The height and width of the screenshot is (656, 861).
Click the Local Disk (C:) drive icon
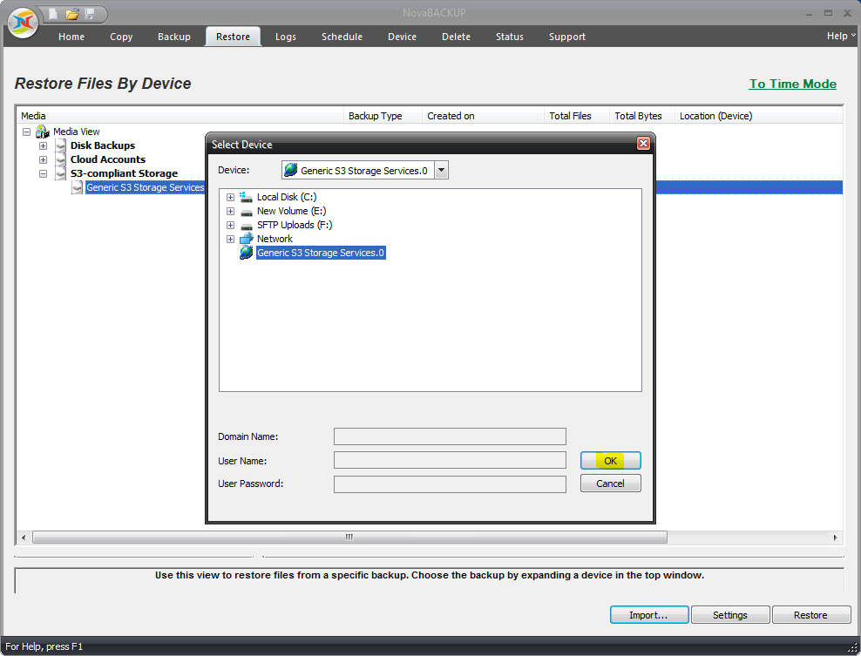click(x=246, y=197)
